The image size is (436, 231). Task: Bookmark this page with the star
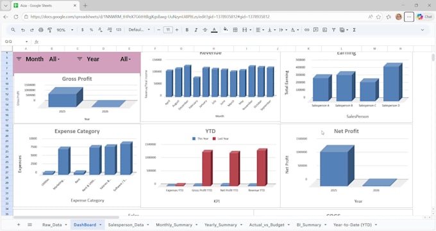point(378,17)
